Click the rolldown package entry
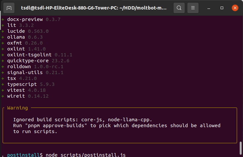Image resolution: width=243 pixels, height=157 pixels. click(19, 67)
